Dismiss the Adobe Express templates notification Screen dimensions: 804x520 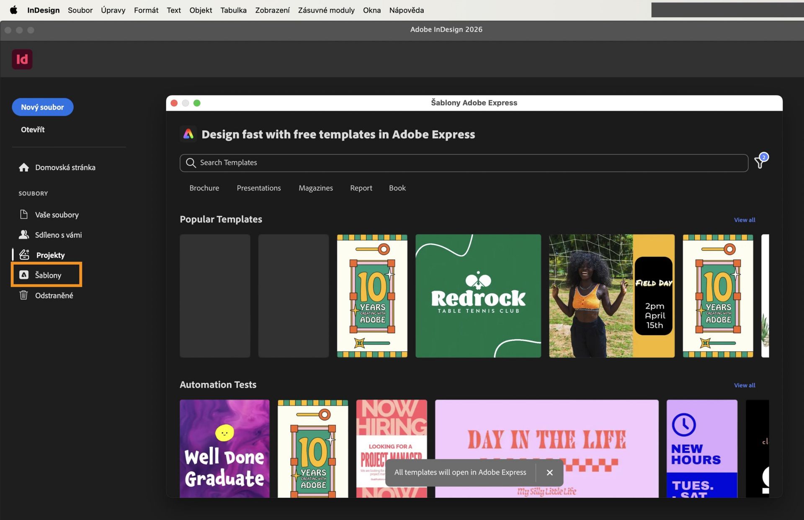pyautogui.click(x=549, y=472)
